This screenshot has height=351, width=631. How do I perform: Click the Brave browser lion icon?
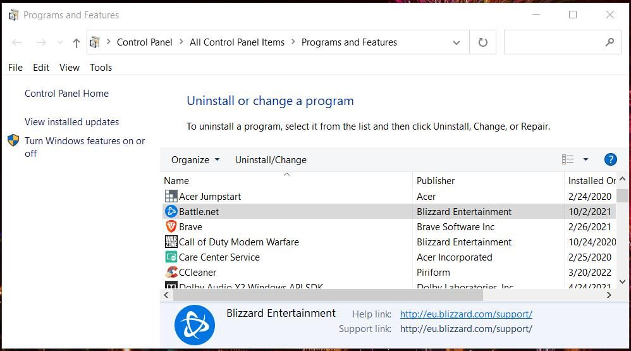(x=171, y=226)
